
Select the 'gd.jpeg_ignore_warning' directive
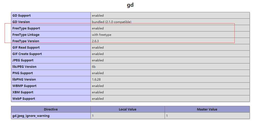pos(31,116)
